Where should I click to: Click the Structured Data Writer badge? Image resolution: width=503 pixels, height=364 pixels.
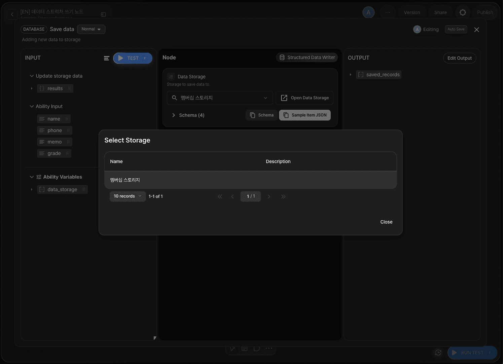(307, 58)
